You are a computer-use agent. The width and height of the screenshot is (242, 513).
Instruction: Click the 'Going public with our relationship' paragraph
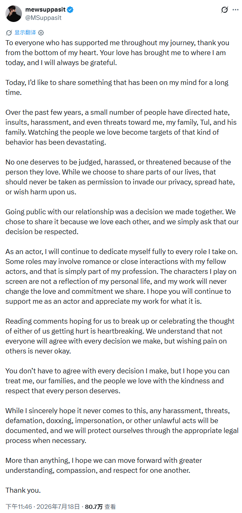tap(122, 222)
